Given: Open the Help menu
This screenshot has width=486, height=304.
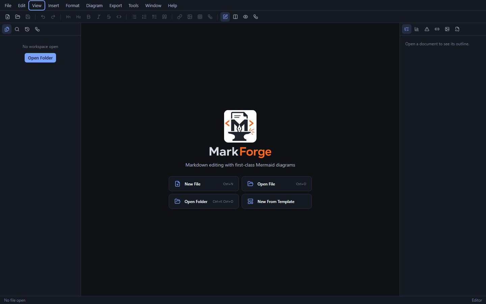Looking at the screenshot, I should click(172, 5).
